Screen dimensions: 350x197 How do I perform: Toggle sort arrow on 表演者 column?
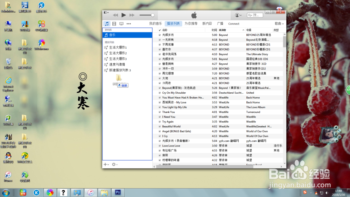pyautogui.click(x=243, y=30)
